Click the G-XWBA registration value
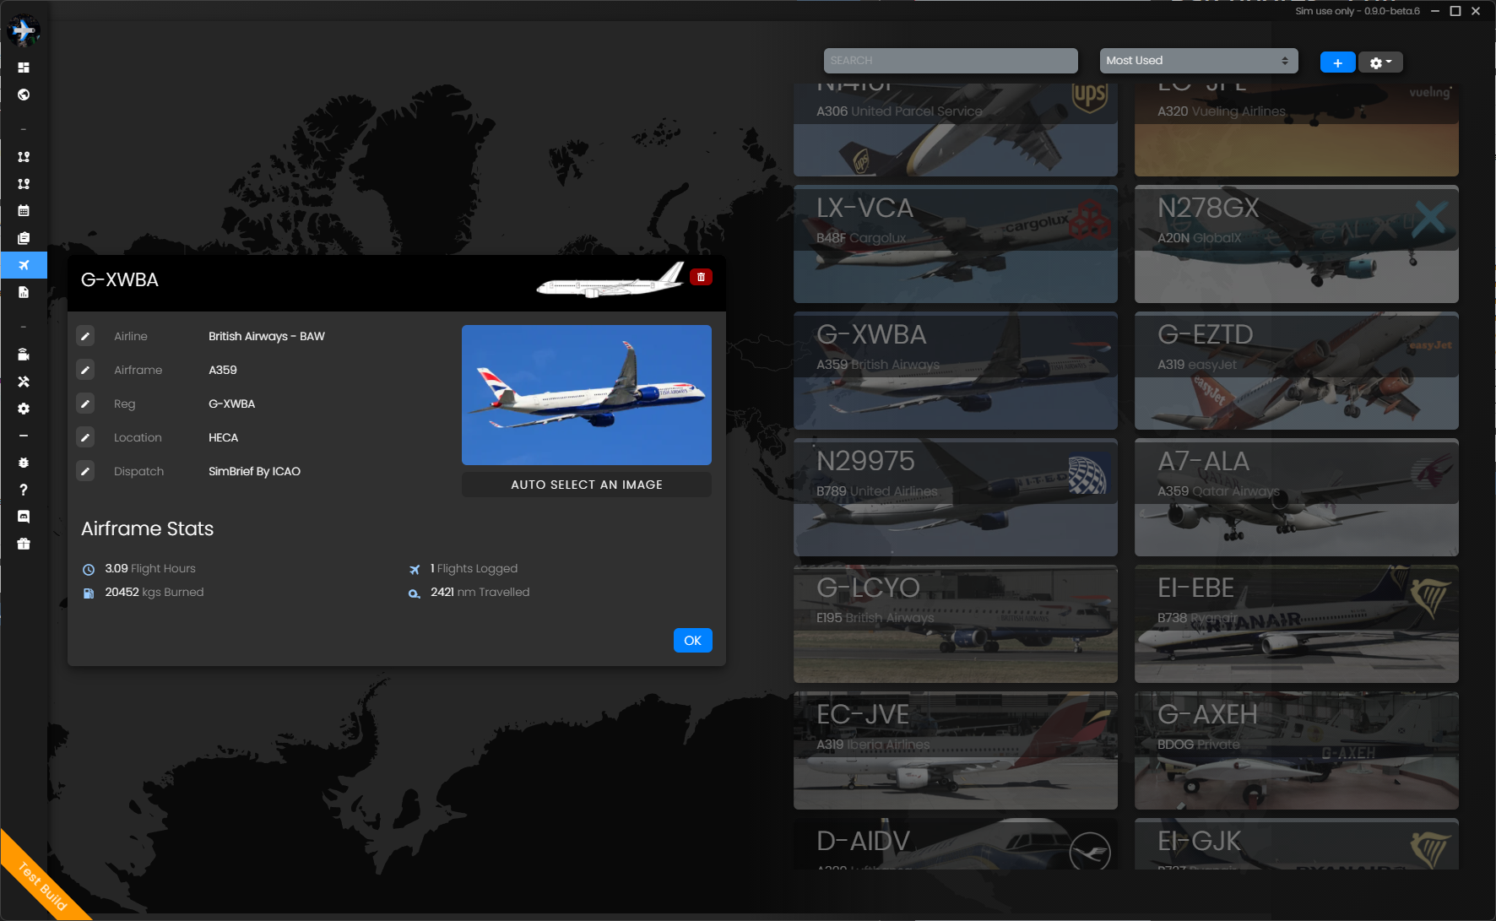The image size is (1496, 921). pos(232,404)
